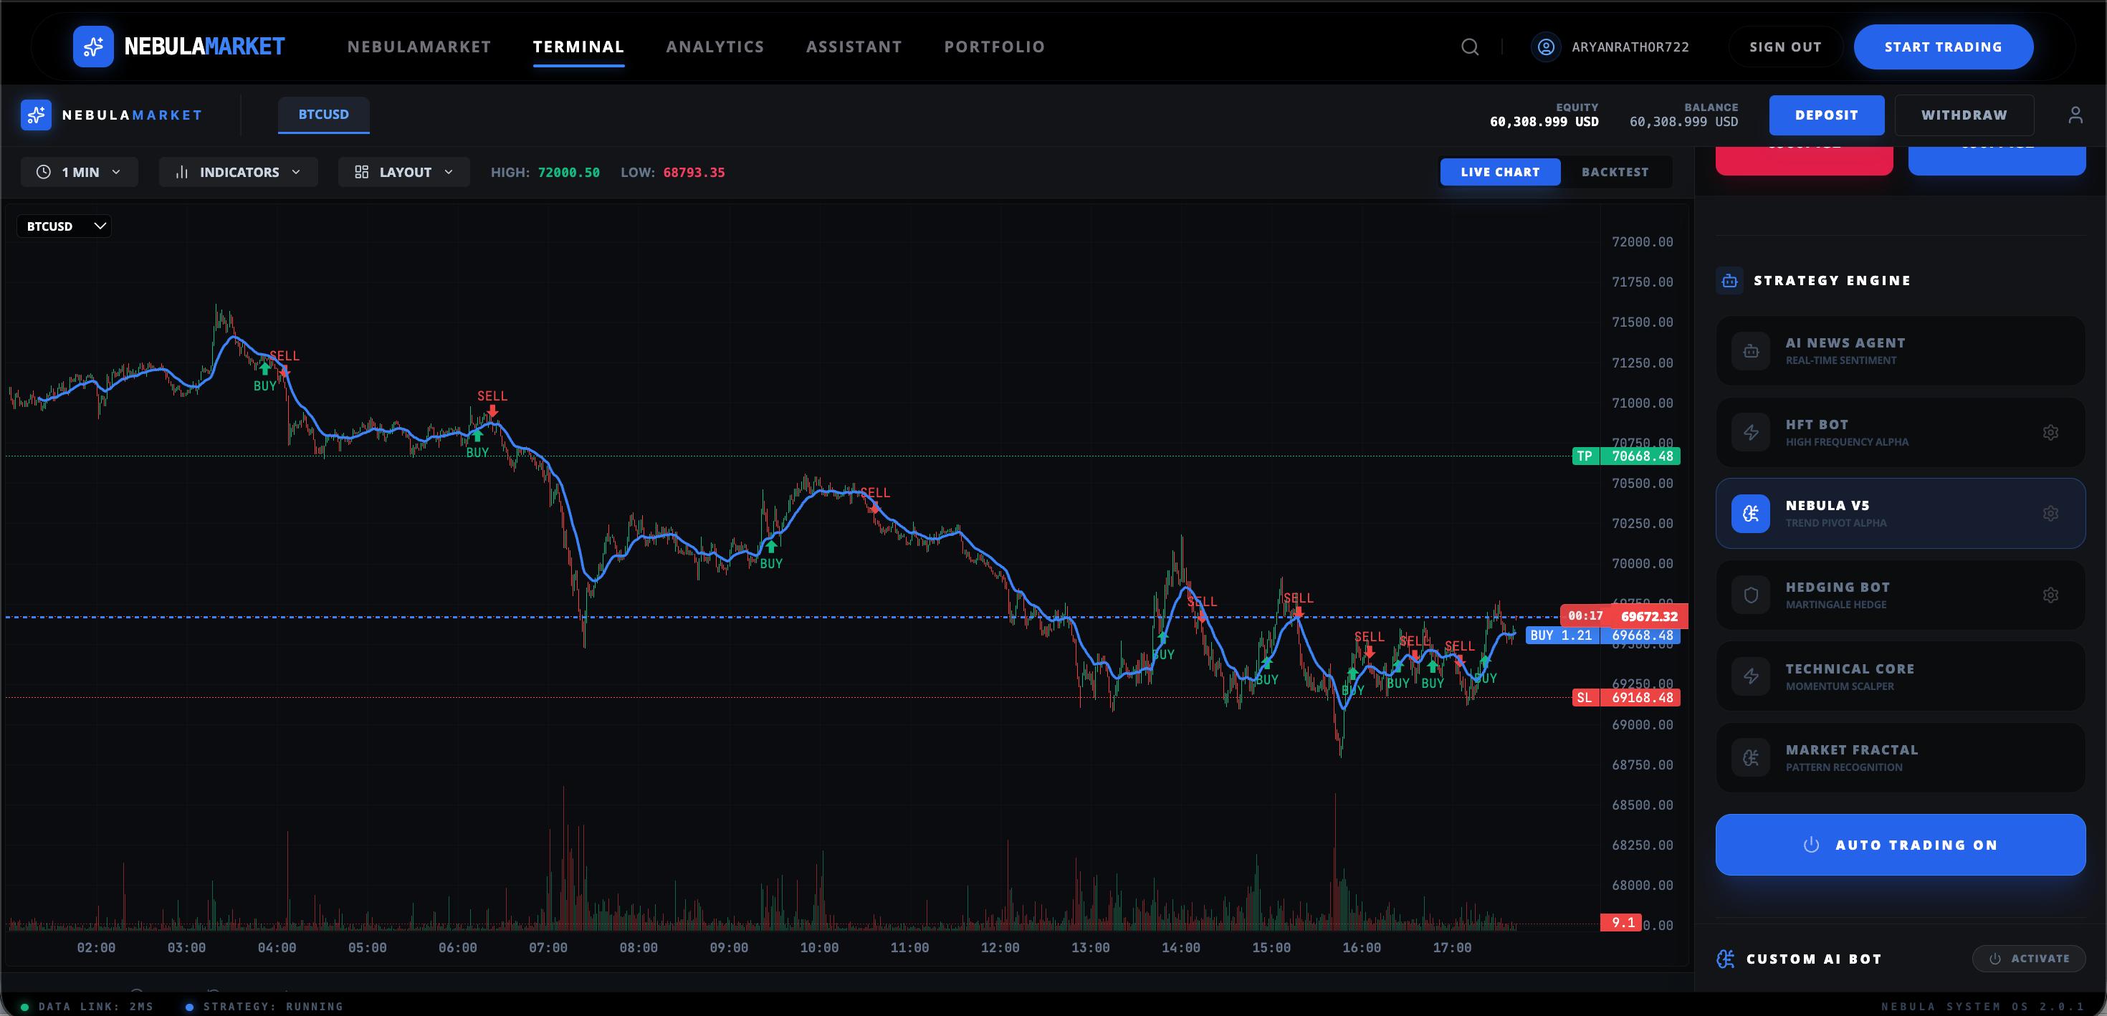
Task: Click the account person icon beside Withdraw
Action: coord(2075,115)
